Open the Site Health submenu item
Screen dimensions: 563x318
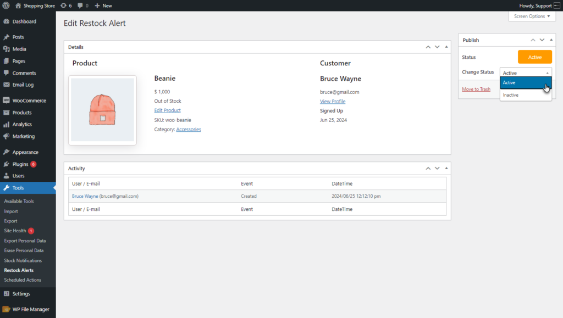15,231
